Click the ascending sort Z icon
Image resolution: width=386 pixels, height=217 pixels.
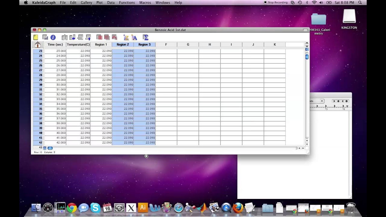point(126,37)
